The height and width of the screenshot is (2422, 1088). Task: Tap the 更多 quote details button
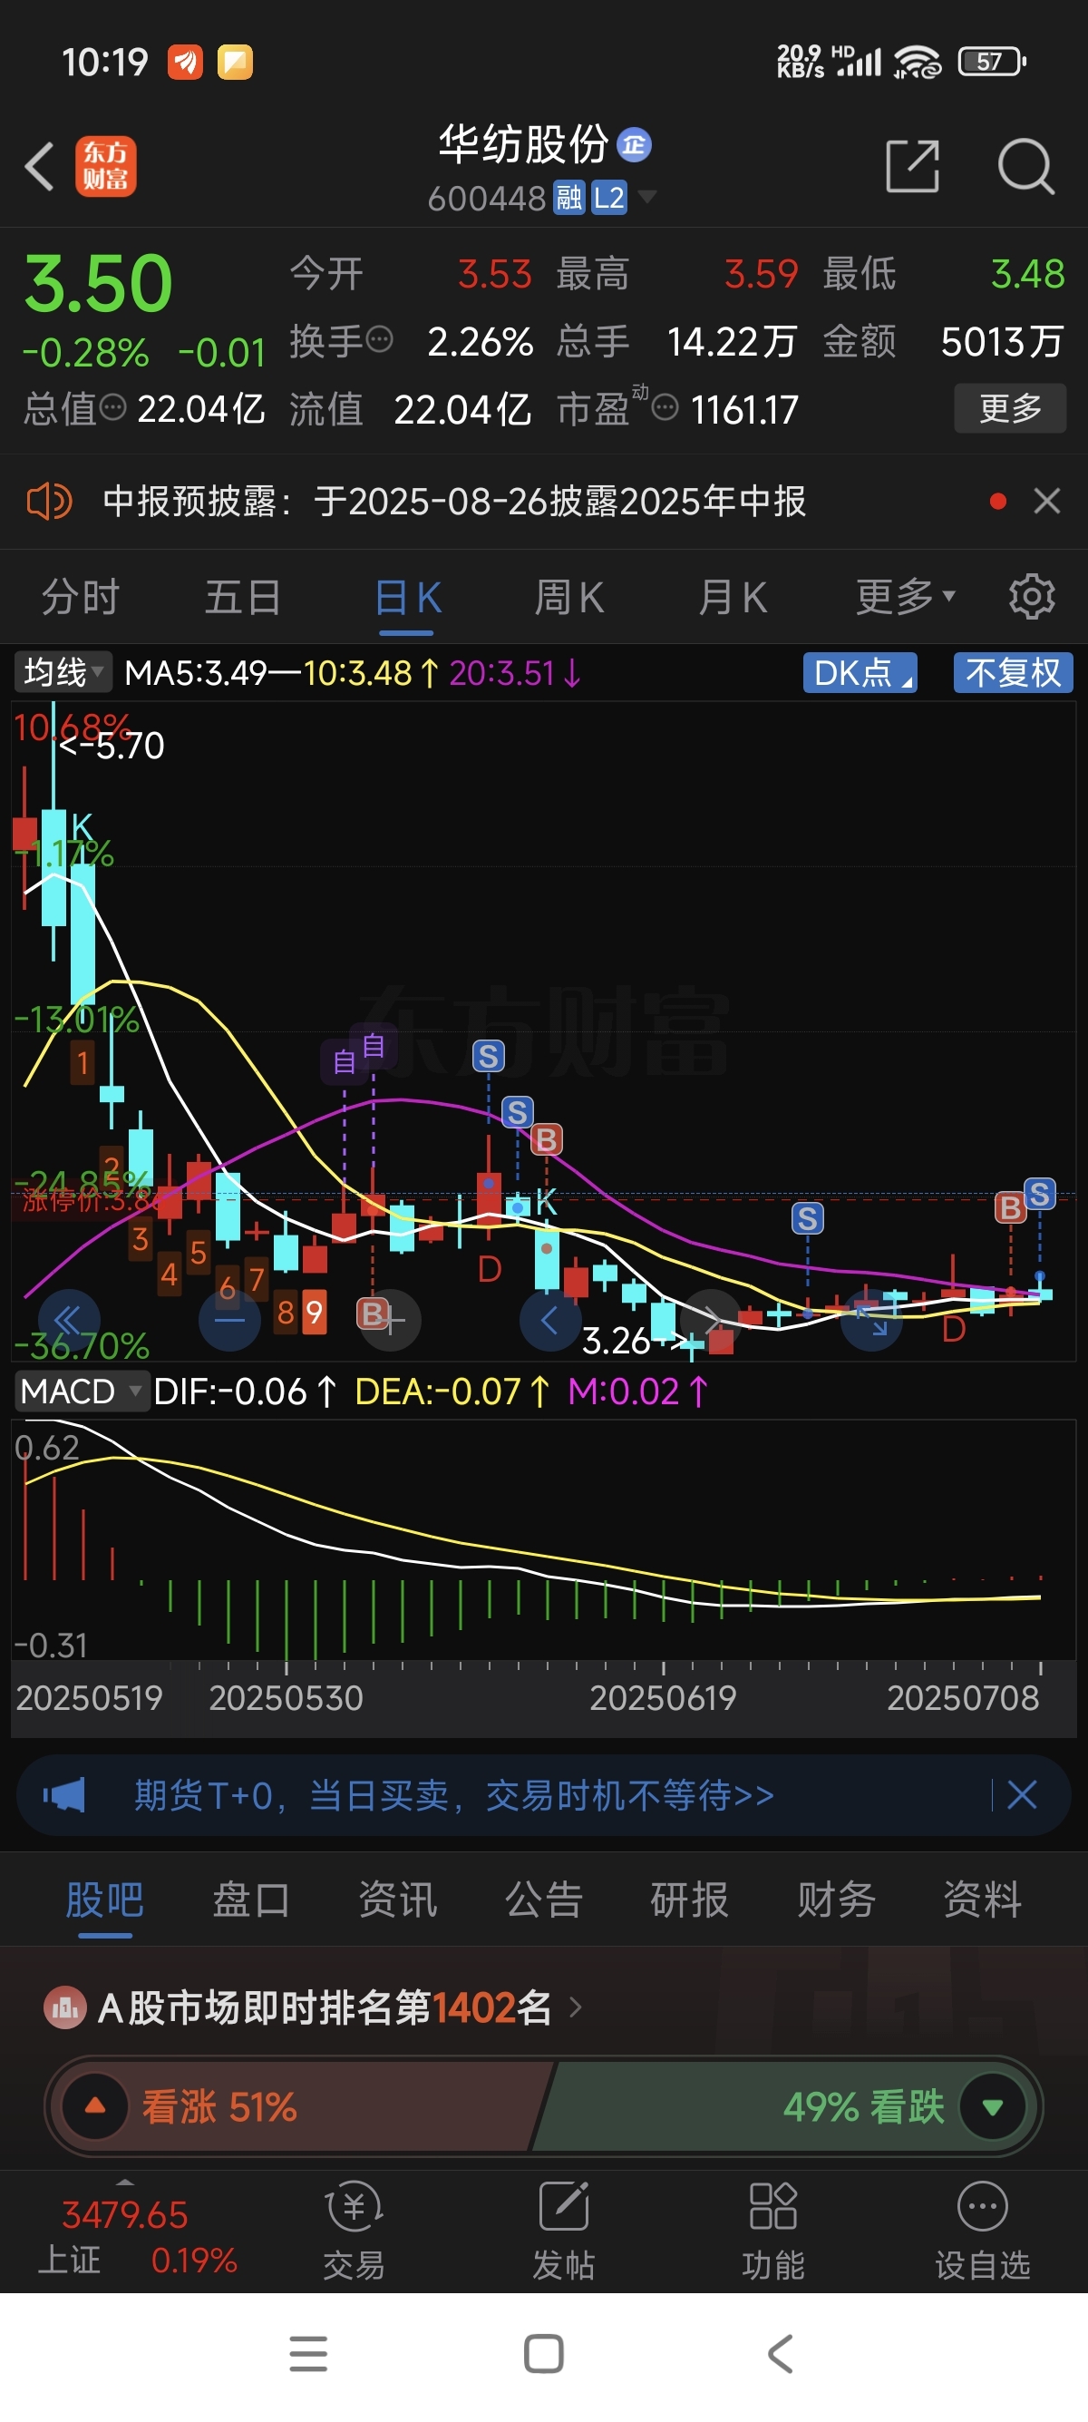click(x=1010, y=408)
